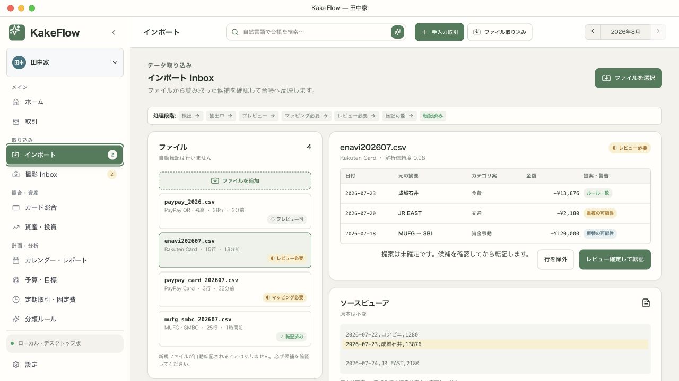This screenshot has height=381, width=679.
Task: Collapse the sidebar with the chevron
Action: pyautogui.click(x=114, y=32)
